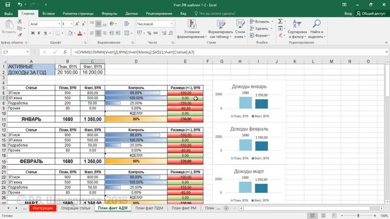Viewport: 390px width, 219px height.
Task: Toggle wrap text option
Action: (127, 24)
